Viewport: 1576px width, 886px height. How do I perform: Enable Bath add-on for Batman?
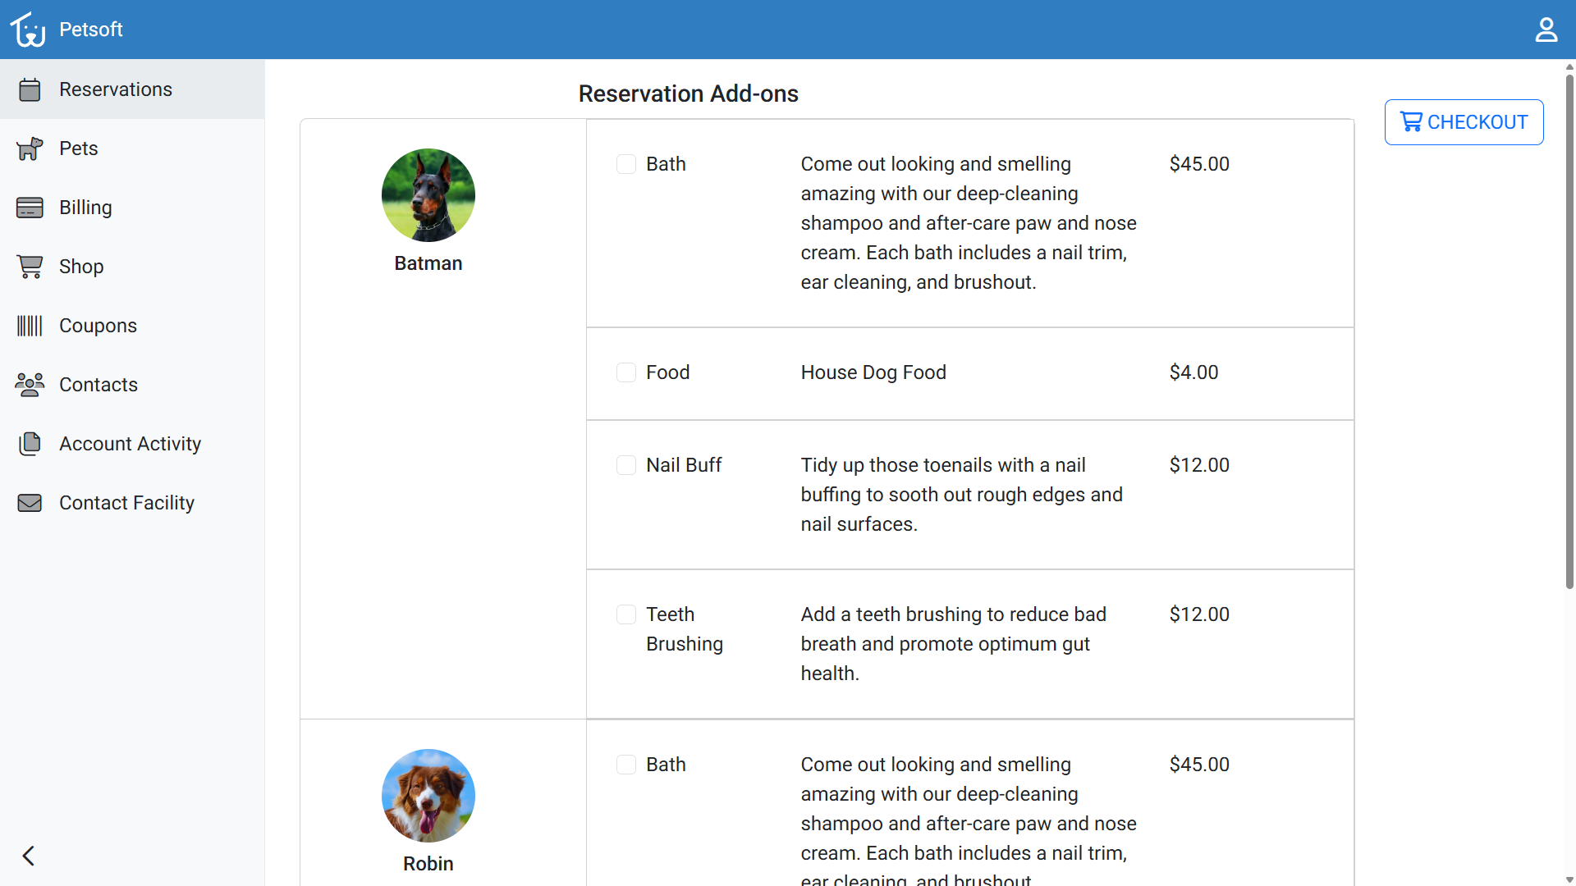(626, 164)
